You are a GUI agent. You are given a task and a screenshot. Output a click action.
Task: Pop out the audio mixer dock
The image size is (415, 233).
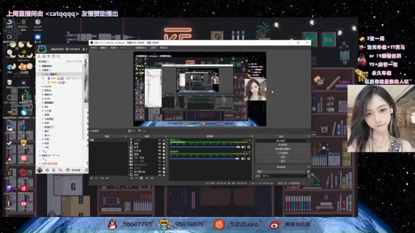click(252, 136)
